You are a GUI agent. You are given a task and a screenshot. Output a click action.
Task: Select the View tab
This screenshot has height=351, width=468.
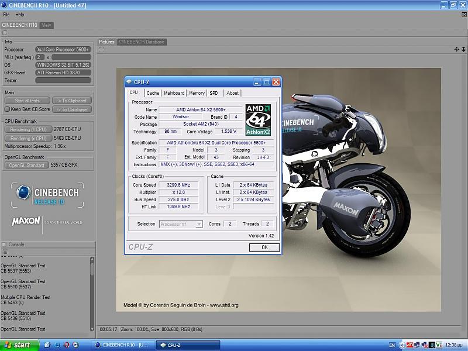point(46,25)
